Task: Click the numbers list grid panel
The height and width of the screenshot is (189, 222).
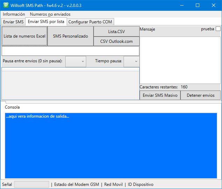Action: click(71, 84)
